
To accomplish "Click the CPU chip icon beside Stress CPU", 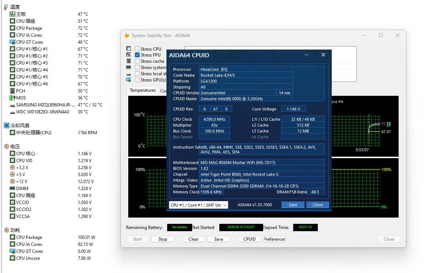I will 129,48.
